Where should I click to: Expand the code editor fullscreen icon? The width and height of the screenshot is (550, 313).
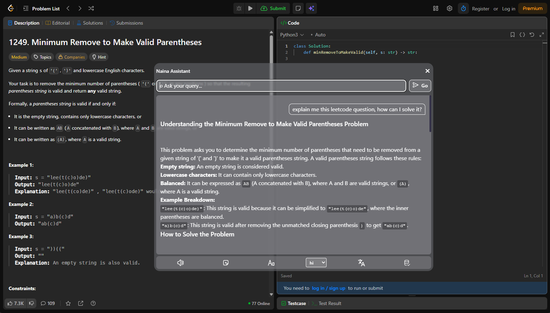pyautogui.click(x=542, y=35)
